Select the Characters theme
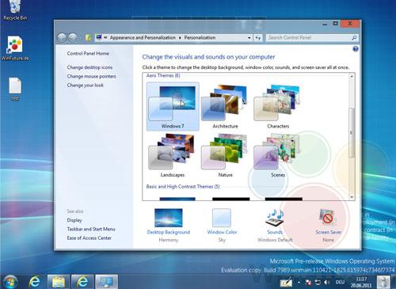The height and width of the screenshot is (289, 396). (x=278, y=106)
